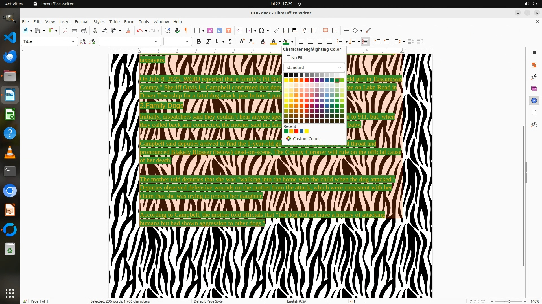Viewport: 542px width, 304px height.
Task: Expand the font name dropdown arrow
Action: (156, 42)
